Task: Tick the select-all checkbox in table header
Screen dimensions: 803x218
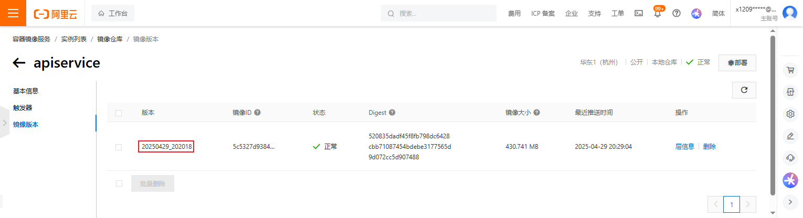Action: coord(119,113)
